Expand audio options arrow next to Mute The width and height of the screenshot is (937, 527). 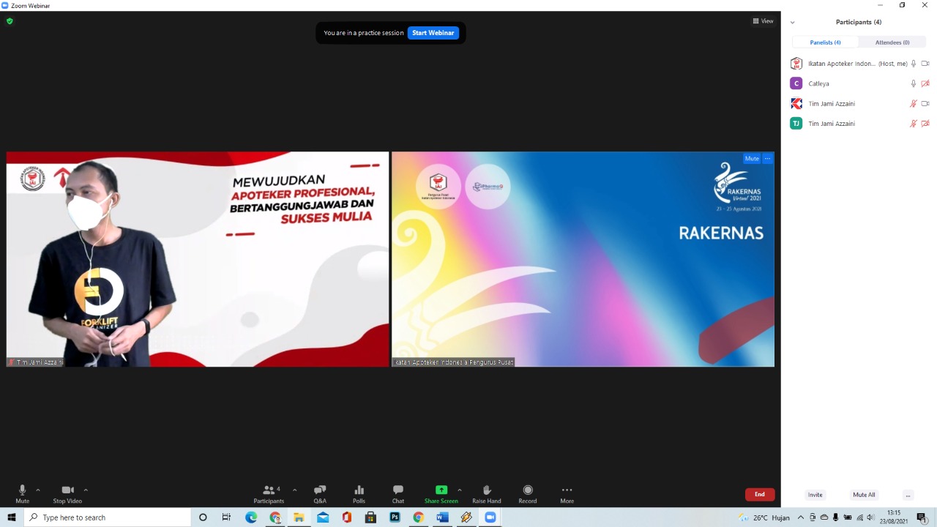pyautogui.click(x=38, y=490)
